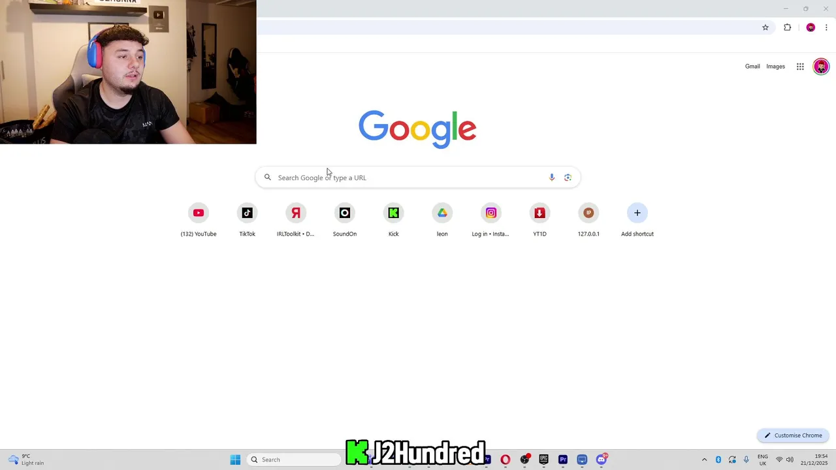This screenshot has width=836, height=470.
Task: Open the Google apps grid
Action: click(800, 67)
